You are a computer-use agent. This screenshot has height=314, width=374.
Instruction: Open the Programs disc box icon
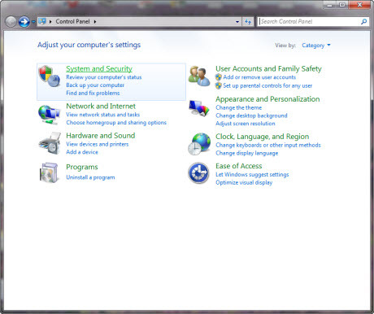pos(49,172)
